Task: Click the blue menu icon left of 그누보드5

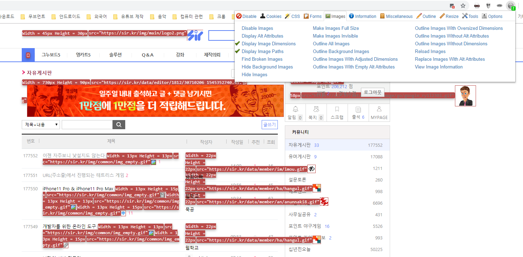Action: [28, 55]
